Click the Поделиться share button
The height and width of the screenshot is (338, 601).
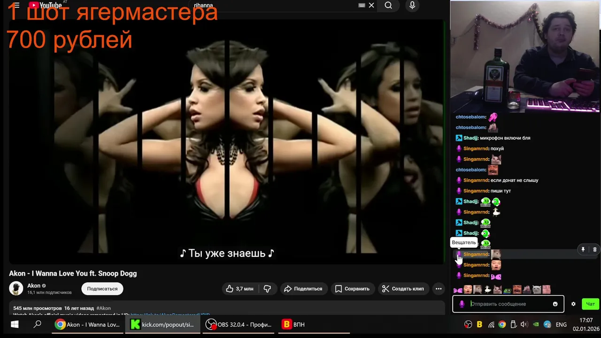click(x=303, y=289)
